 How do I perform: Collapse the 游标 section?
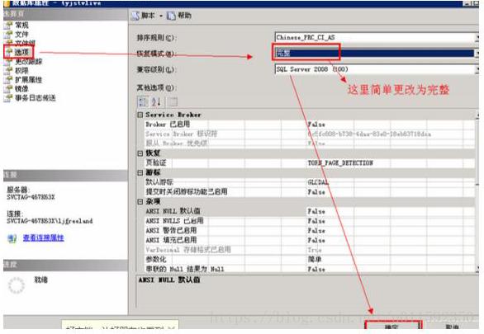140,172
